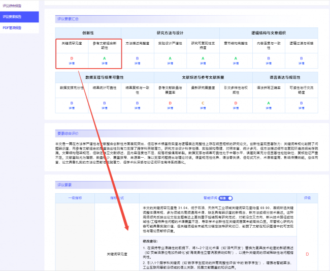330x271 pixels.
Task: Open 详情 under 结果统计可靠性
Action: [x=104, y=108]
